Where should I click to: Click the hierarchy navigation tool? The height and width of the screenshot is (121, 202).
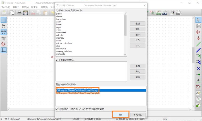coord(198,26)
